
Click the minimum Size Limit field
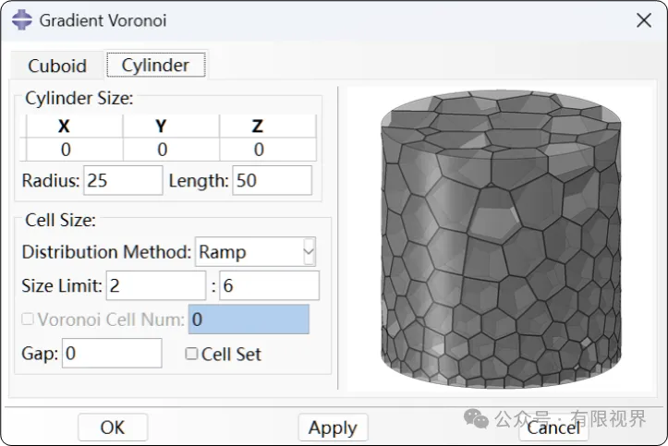[x=156, y=285]
